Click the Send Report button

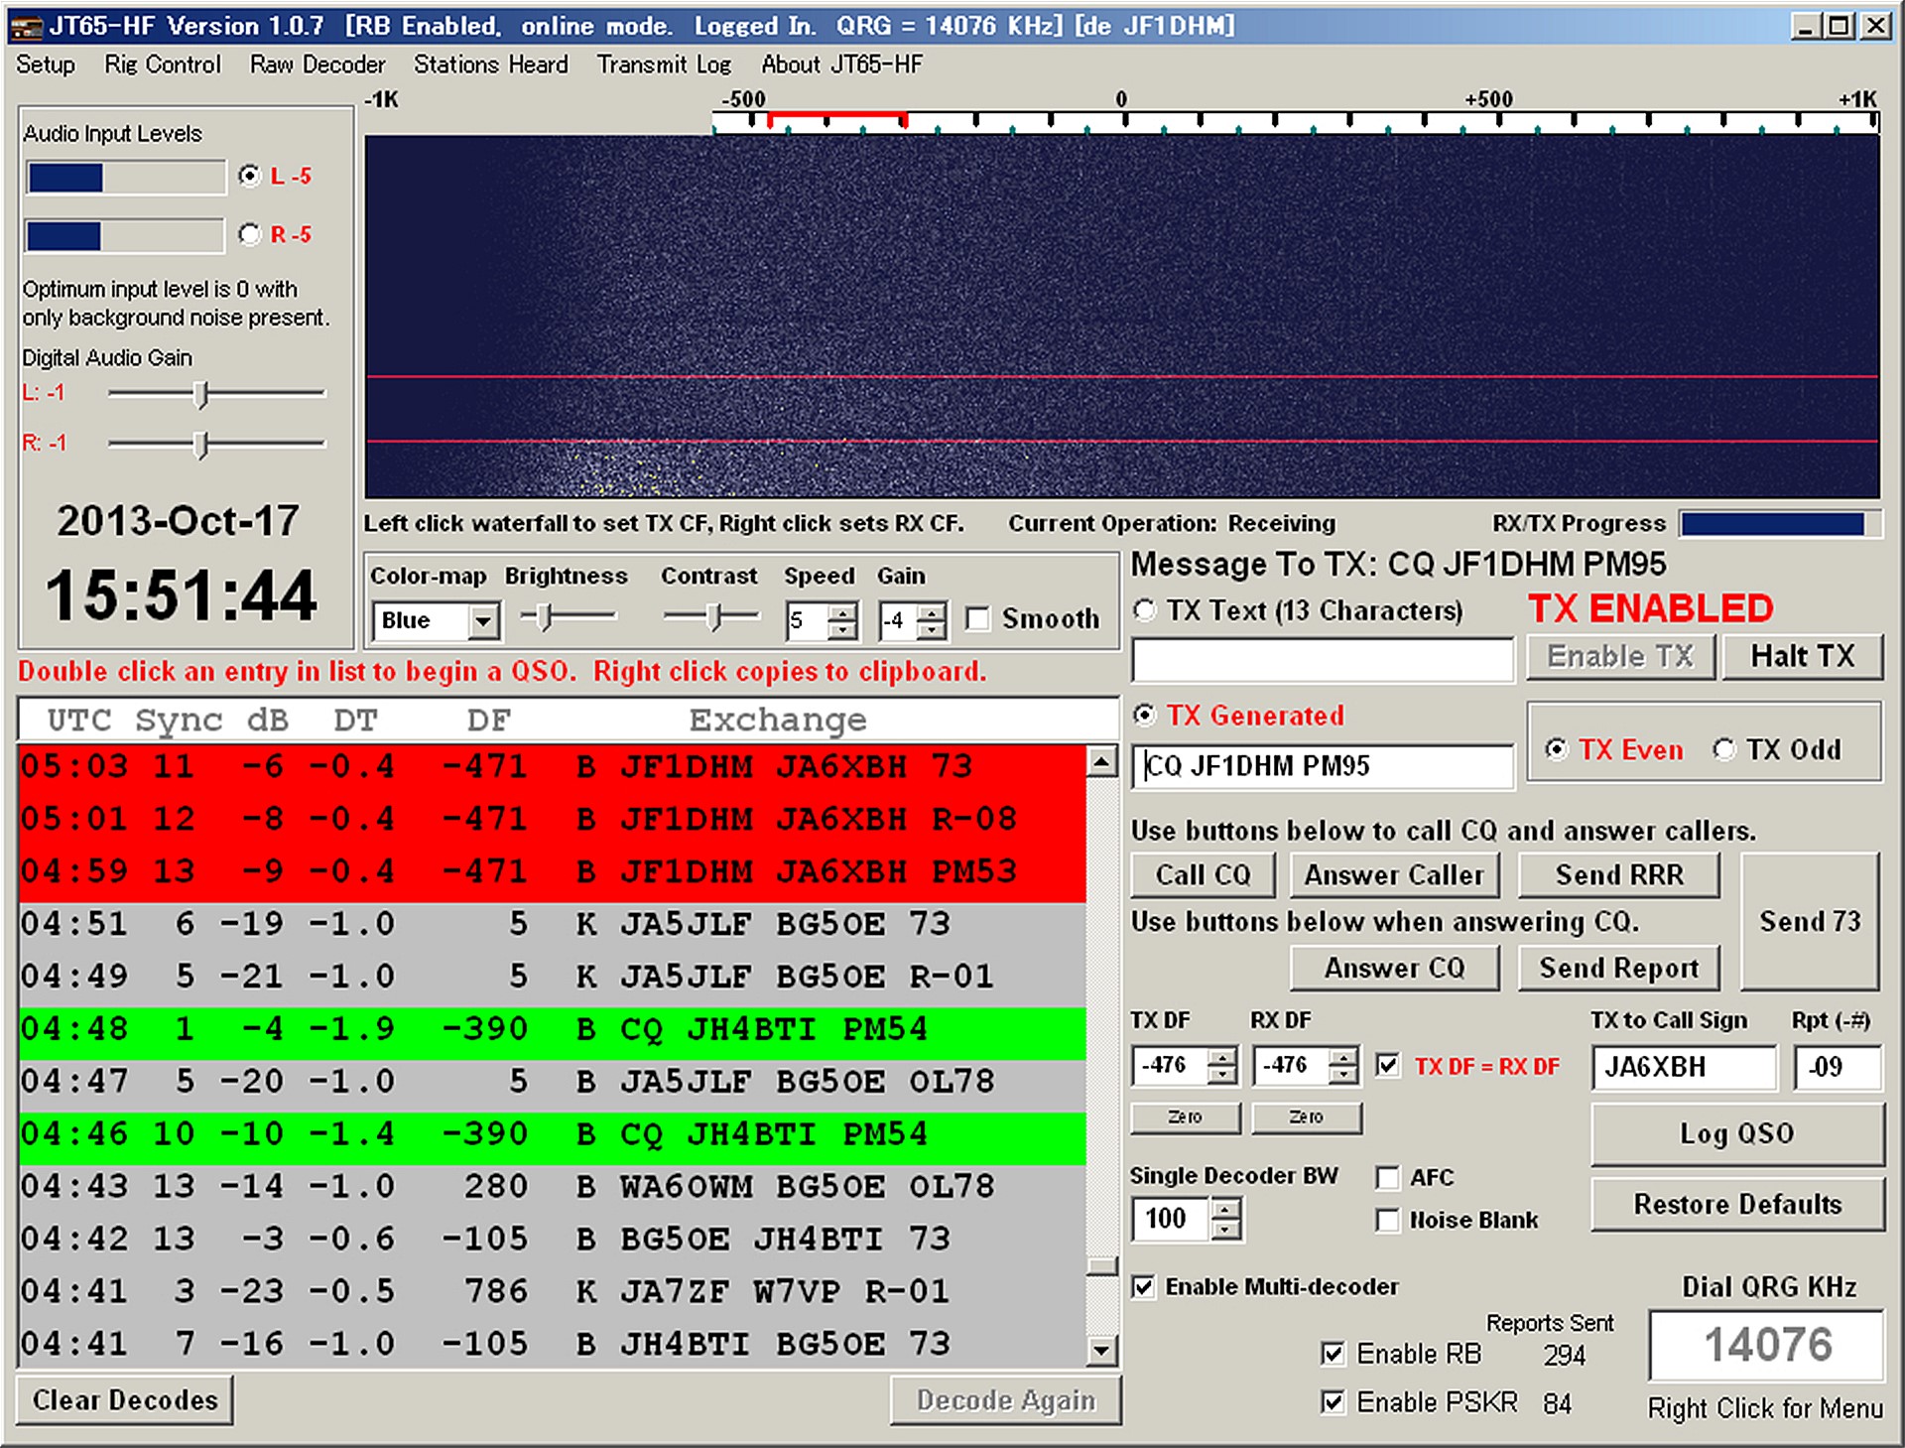coord(1619,968)
